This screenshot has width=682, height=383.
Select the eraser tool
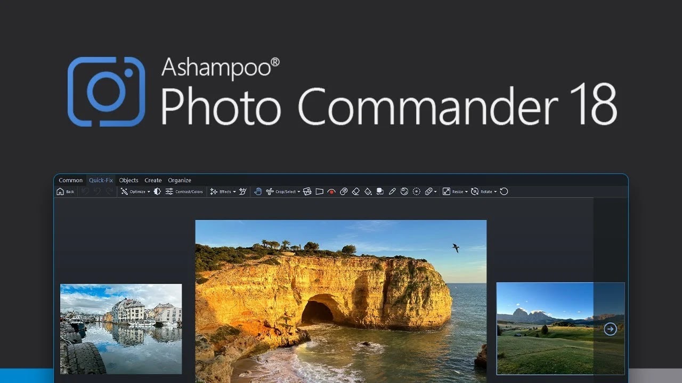point(356,191)
